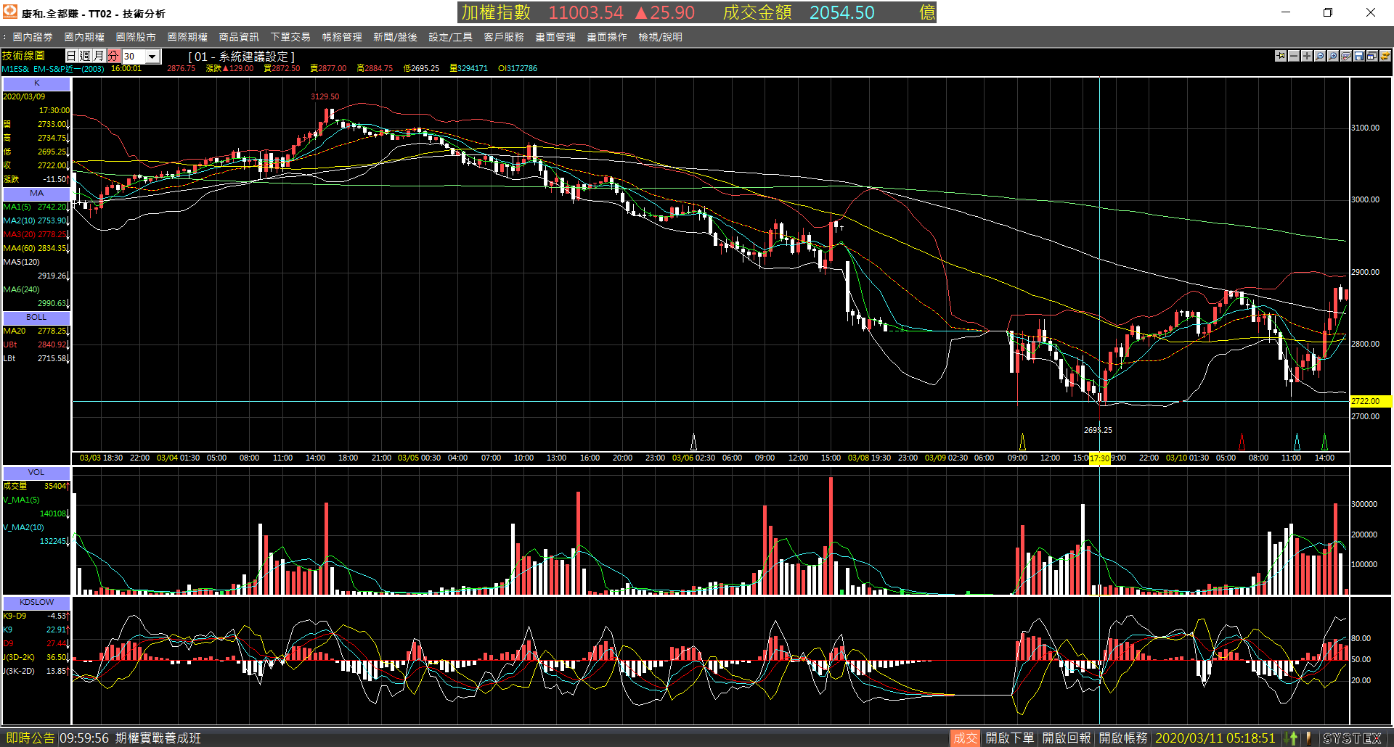Screen dimensions: 1394x747
Task: Open the 畫面管理 menu
Action: 555,37
